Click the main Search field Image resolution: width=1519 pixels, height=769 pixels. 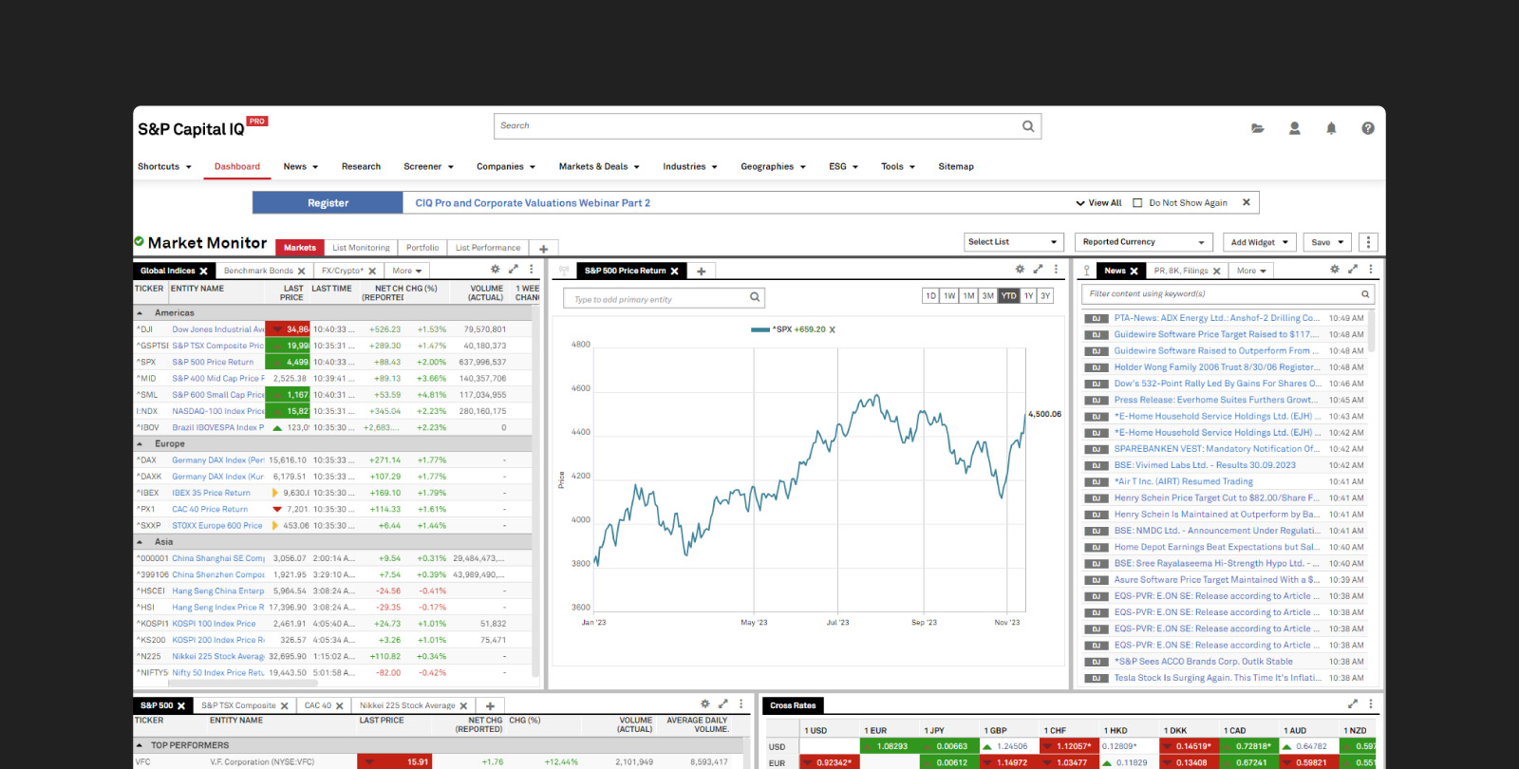[x=767, y=126]
